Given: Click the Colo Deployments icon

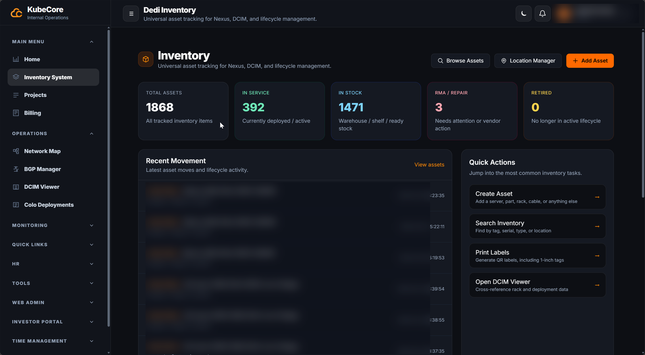Looking at the screenshot, I should click(x=16, y=205).
